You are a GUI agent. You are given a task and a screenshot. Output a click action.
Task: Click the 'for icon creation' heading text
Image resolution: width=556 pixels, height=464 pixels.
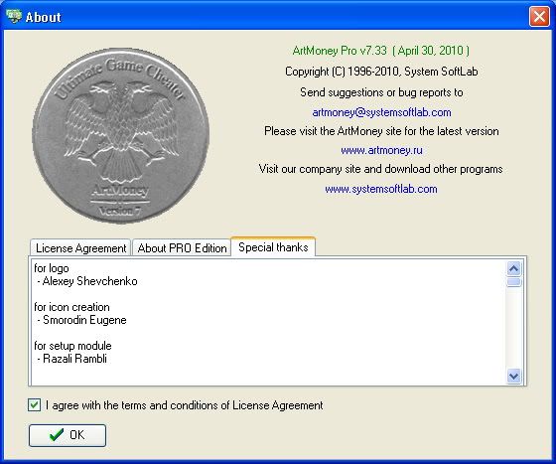[71, 307]
